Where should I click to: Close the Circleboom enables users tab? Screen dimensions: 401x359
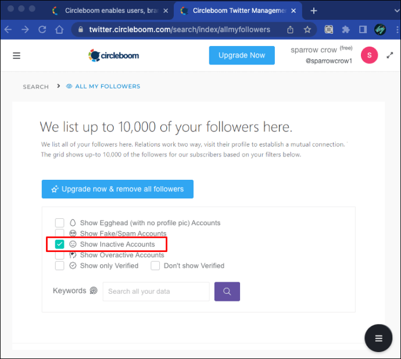click(x=166, y=10)
